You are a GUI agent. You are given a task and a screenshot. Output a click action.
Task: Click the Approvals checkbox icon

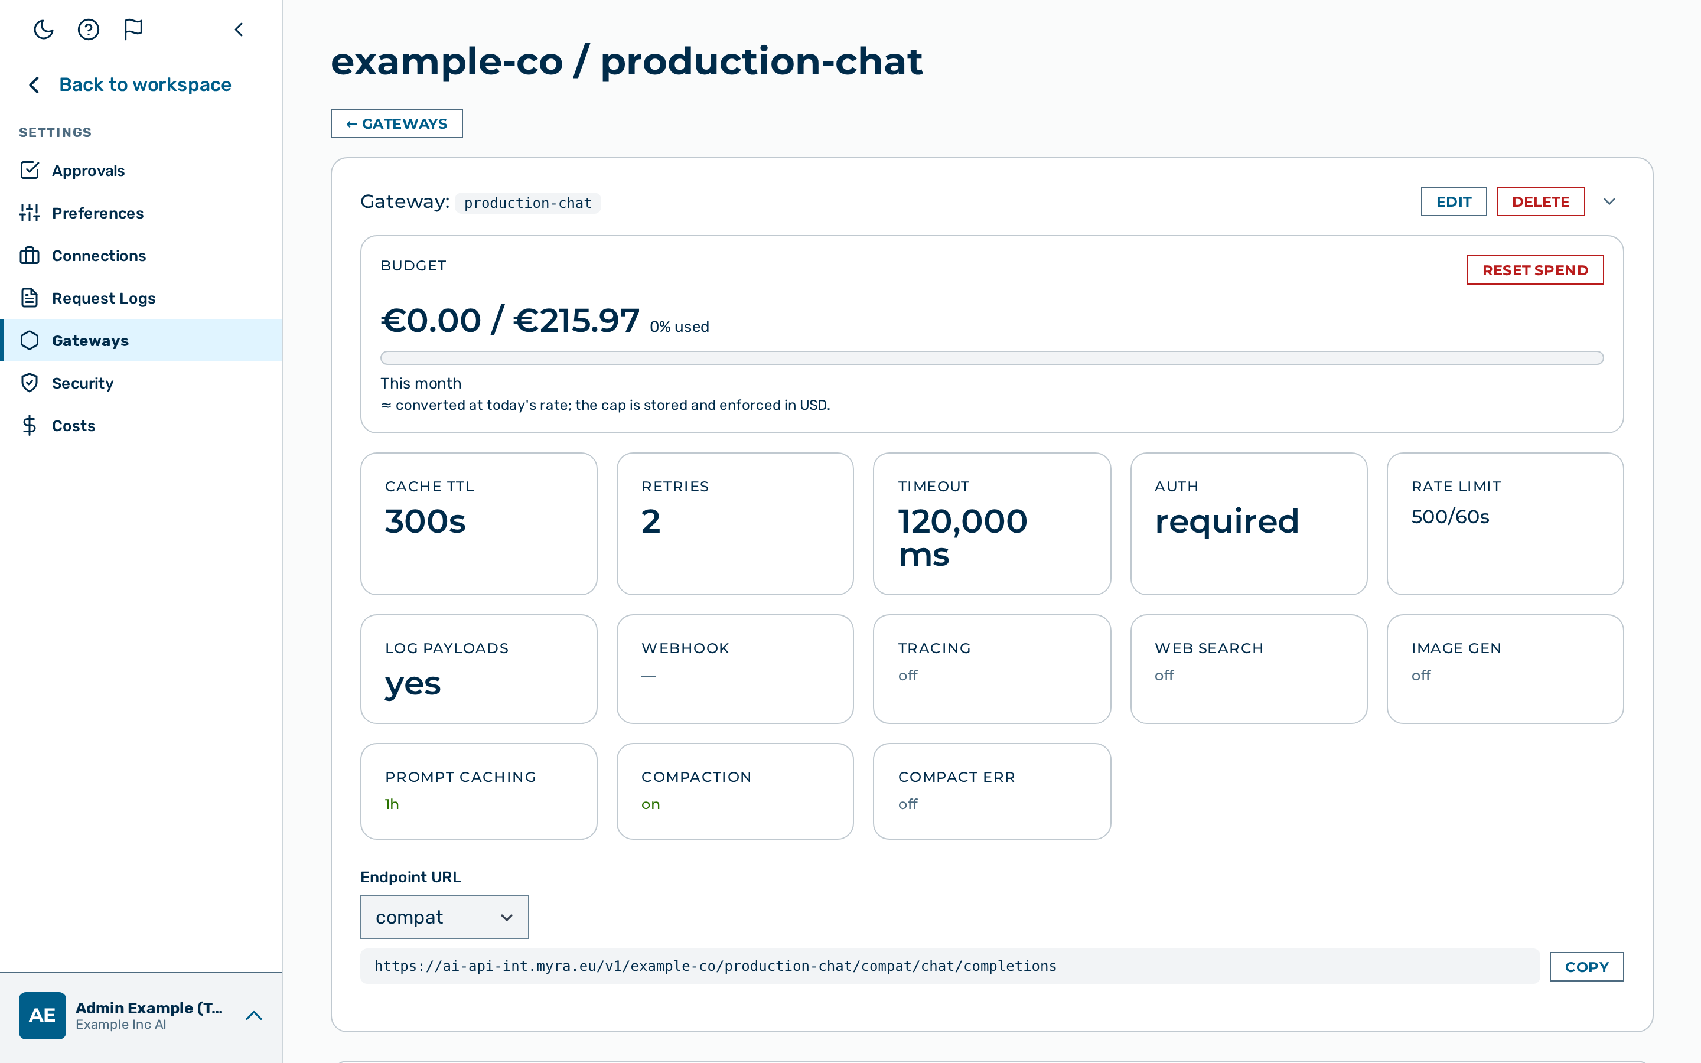(x=30, y=170)
